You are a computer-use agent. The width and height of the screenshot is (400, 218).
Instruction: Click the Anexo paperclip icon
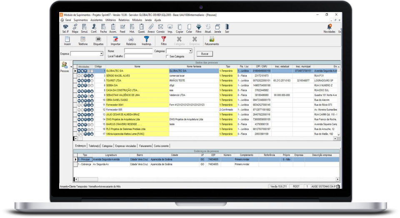click(x=151, y=27)
